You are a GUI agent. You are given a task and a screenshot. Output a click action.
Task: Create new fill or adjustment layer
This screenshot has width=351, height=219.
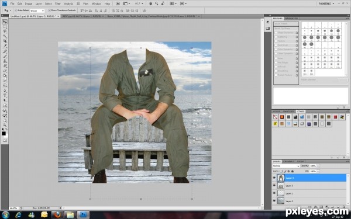click(327, 207)
